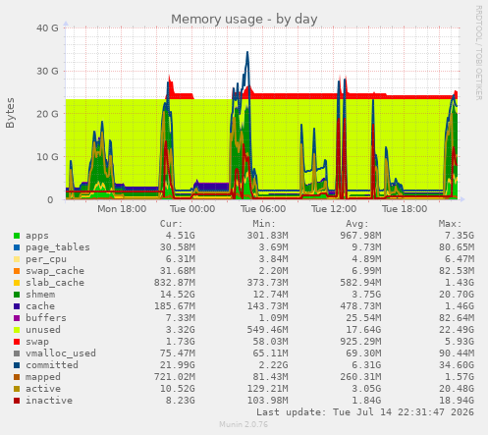Click the per_cpu legend color swatch

(x=17, y=259)
